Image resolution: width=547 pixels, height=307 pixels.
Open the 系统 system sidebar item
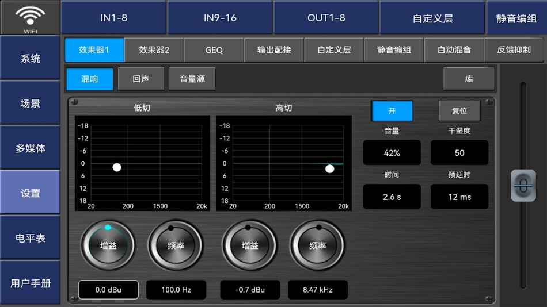tap(30, 58)
